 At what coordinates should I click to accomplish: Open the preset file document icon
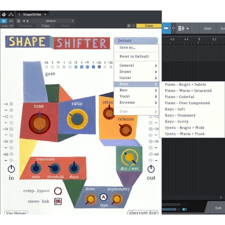(x=19, y=21)
